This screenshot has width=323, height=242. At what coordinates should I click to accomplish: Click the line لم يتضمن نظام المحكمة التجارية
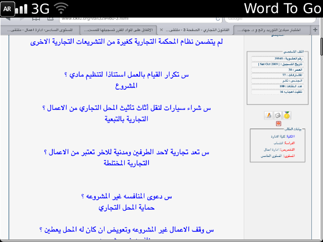click(127, 42)
